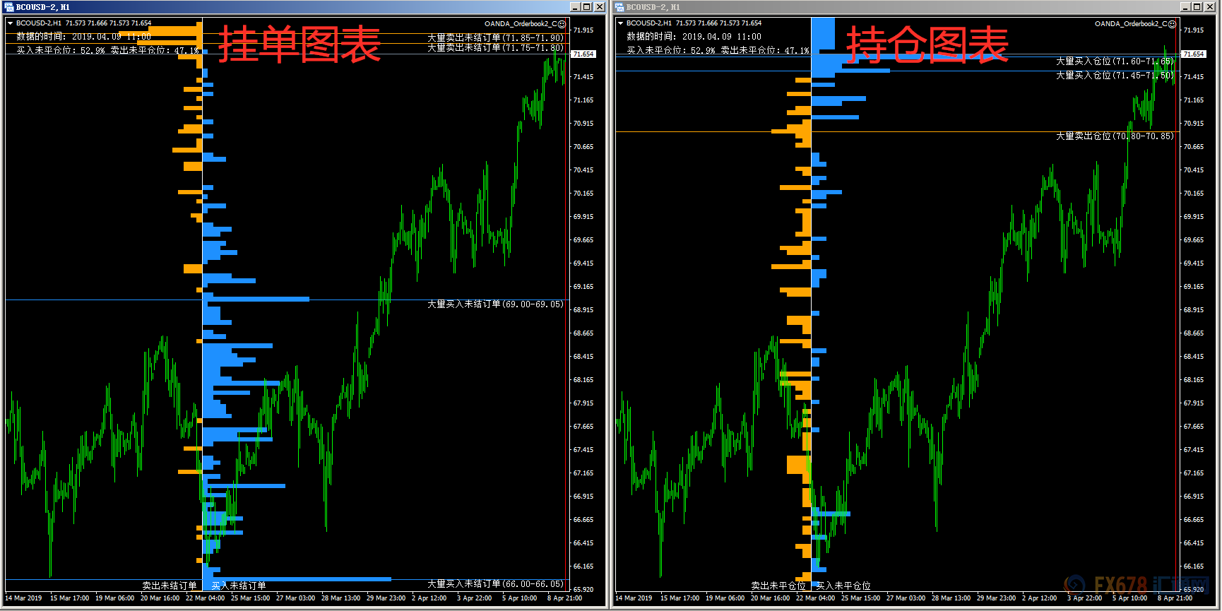Viewport: 1222px width, 611px height.
Task: Click the 买入未平仓位: 52.9% text in left chart
Action: tap(61, 50)
